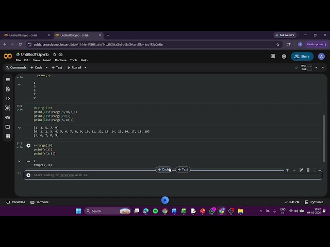Image resolution: width=330 pixels, height=247 pixels.
Task: Click the generate with AI link
Action: point(67,175)
